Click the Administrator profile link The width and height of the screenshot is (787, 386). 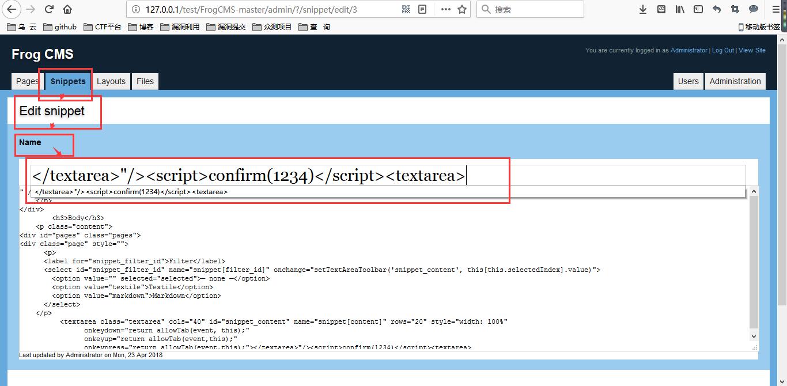(x=688, y=50)
